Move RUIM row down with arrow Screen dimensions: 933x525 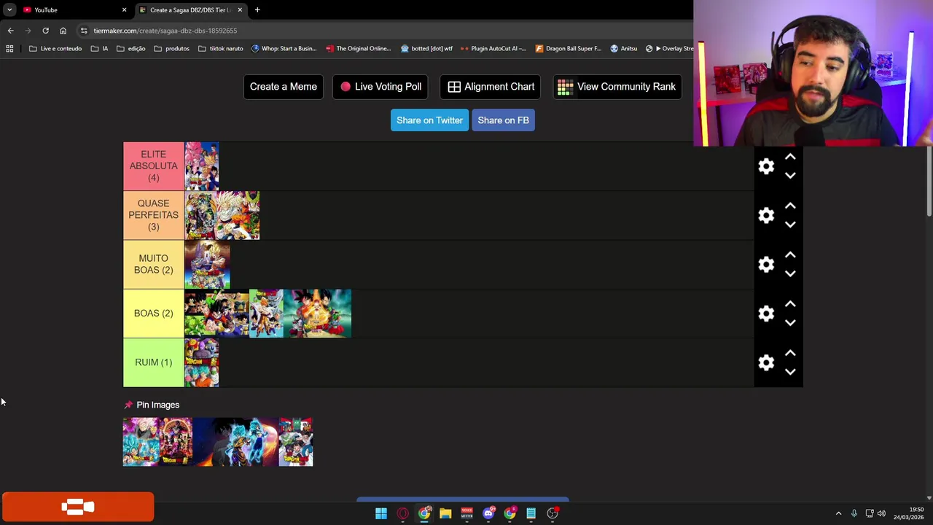790,372
